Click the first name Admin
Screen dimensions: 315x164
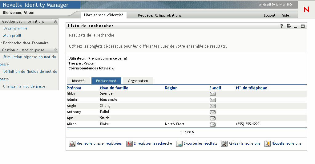click(x=72, y=100)
